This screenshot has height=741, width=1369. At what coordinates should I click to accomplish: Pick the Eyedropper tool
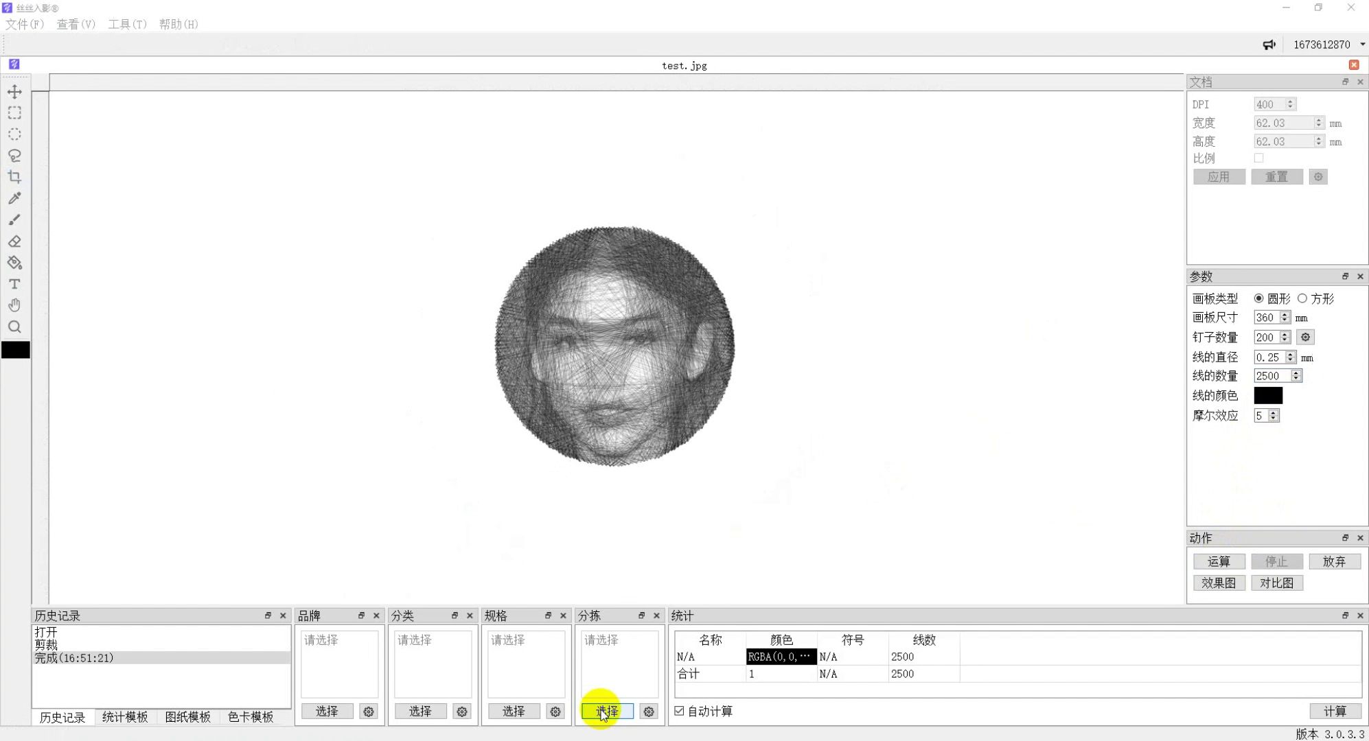pyautogui.click(x=14, y=198)
